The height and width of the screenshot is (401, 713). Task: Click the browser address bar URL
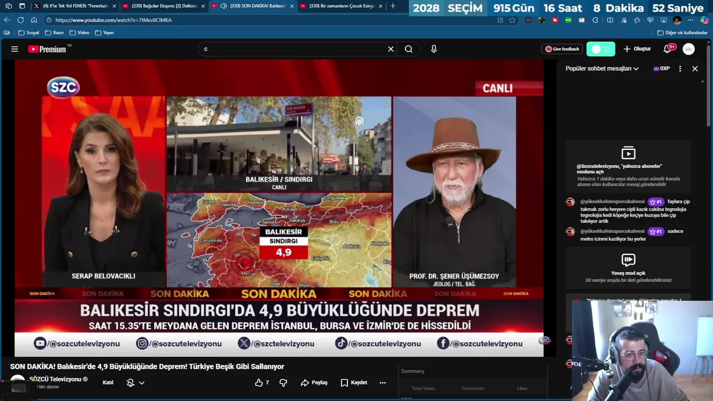[113, 19]
